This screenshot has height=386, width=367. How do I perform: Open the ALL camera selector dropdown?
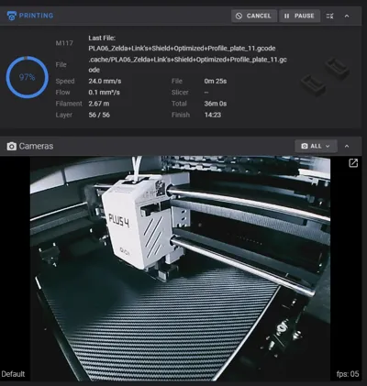[x=316, y=146]
